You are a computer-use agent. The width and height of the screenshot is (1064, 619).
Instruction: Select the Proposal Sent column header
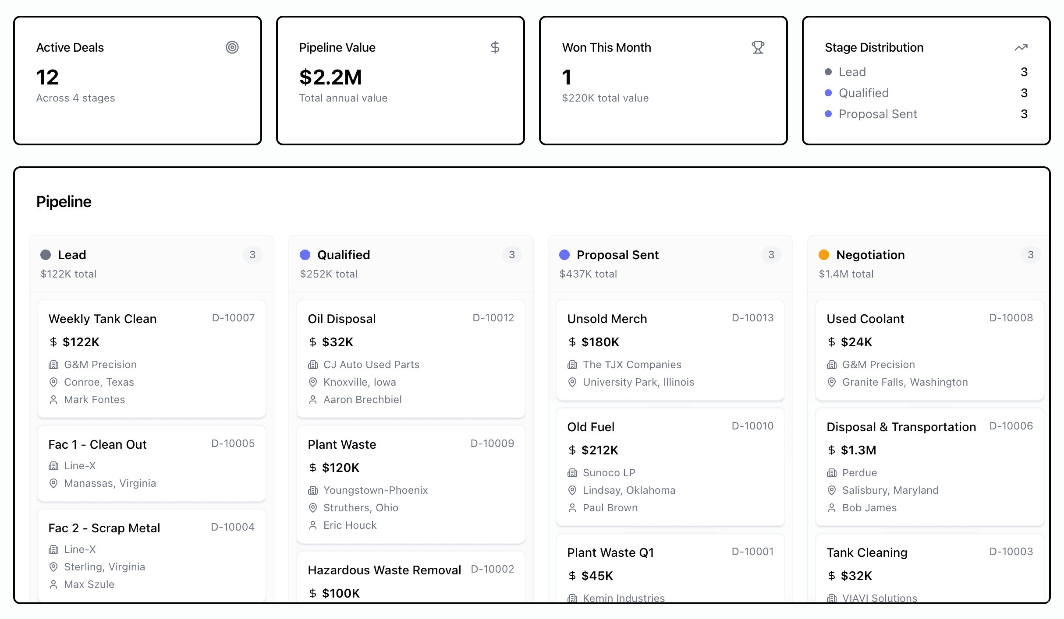(x=618, y=254)
